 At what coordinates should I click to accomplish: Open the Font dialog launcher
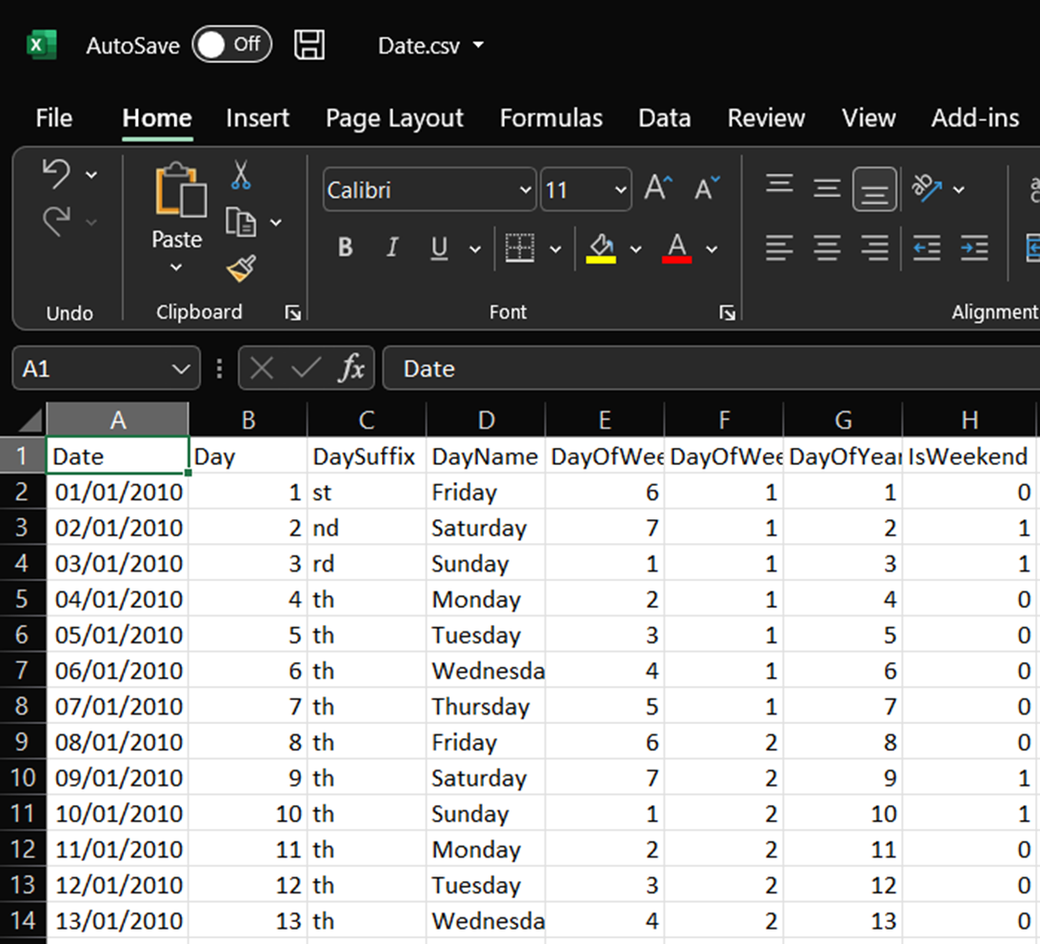point(728,312)
